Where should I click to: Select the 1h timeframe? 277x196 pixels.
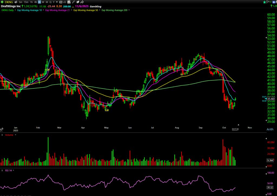pos(32,2)
